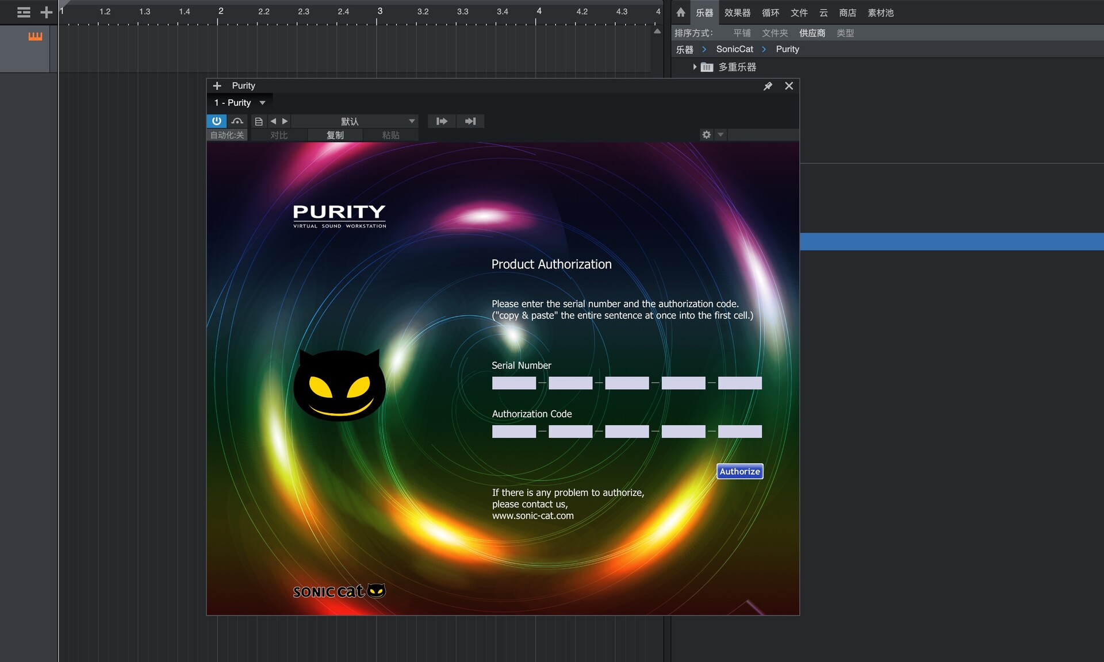Expand the 多重乐器 folder

(x=695, y=67)
